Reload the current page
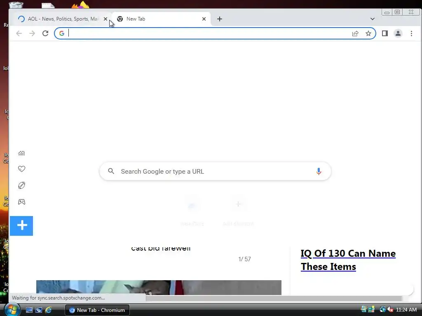 pos(45,33)
